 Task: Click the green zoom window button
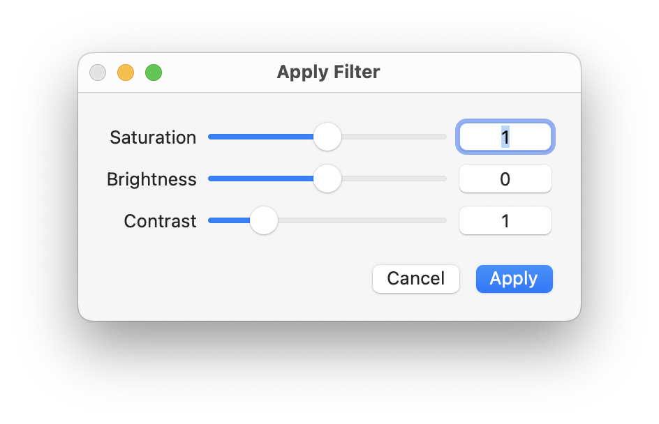coord(154,73)
